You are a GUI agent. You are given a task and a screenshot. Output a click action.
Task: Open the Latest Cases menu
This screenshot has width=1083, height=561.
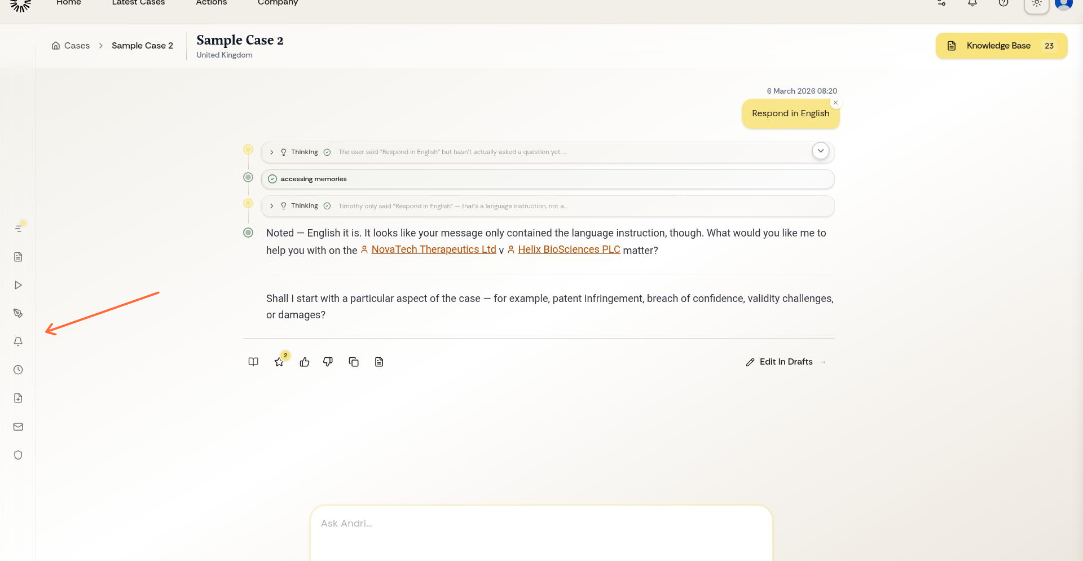click(x=138, y=3)
